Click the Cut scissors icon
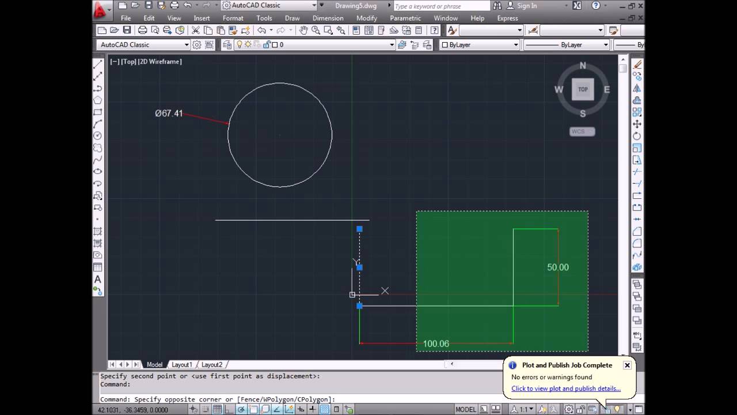The width and height of the screenshot is (737, 415). (x=195, y=30)
